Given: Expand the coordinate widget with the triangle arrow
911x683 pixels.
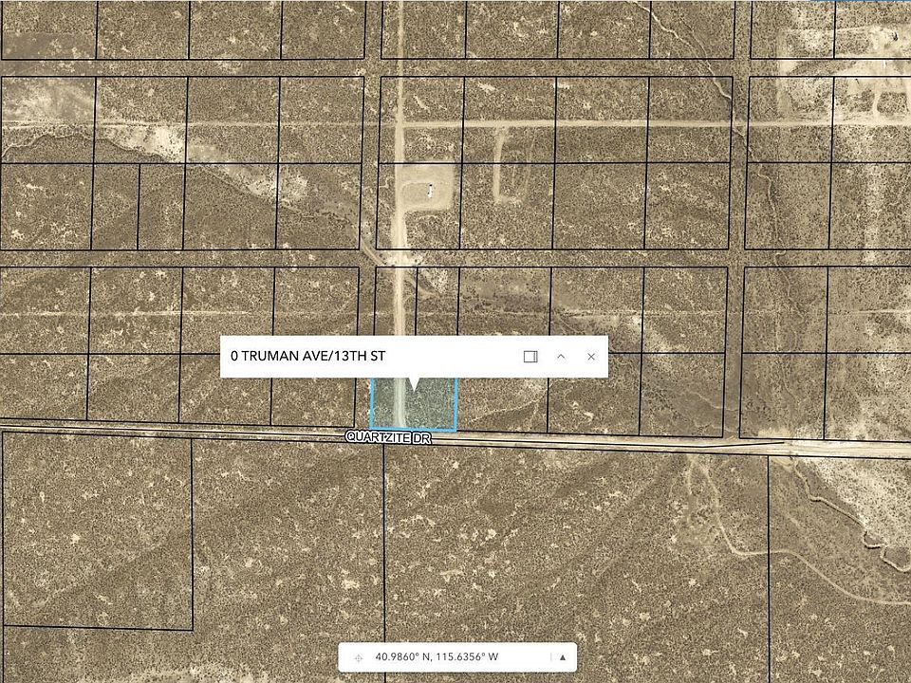Looking at the screenshot, I should pos(563,657).
